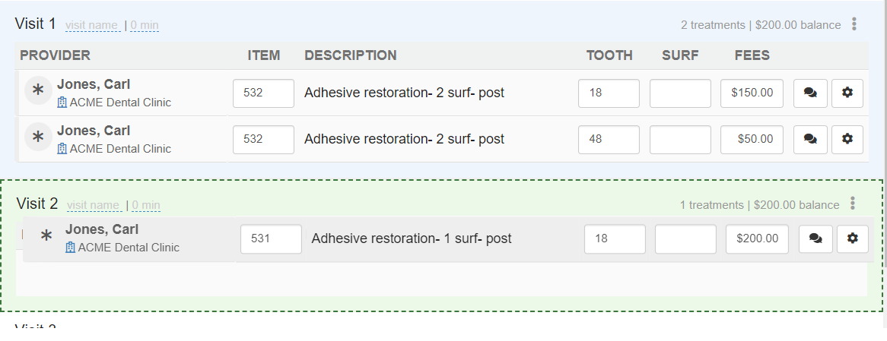Click empty SURF field in first row
The image size is (887, 341).
coord(680,93)
